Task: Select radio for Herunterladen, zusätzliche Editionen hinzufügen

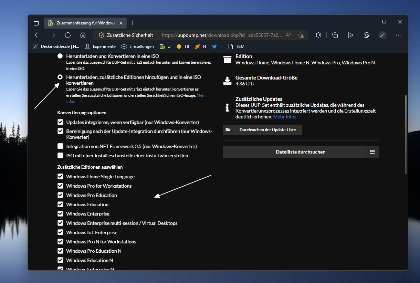Action: tap(60, 77)
